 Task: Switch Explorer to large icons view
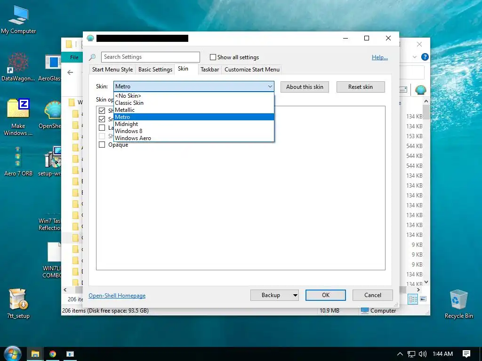coord(423,299)
